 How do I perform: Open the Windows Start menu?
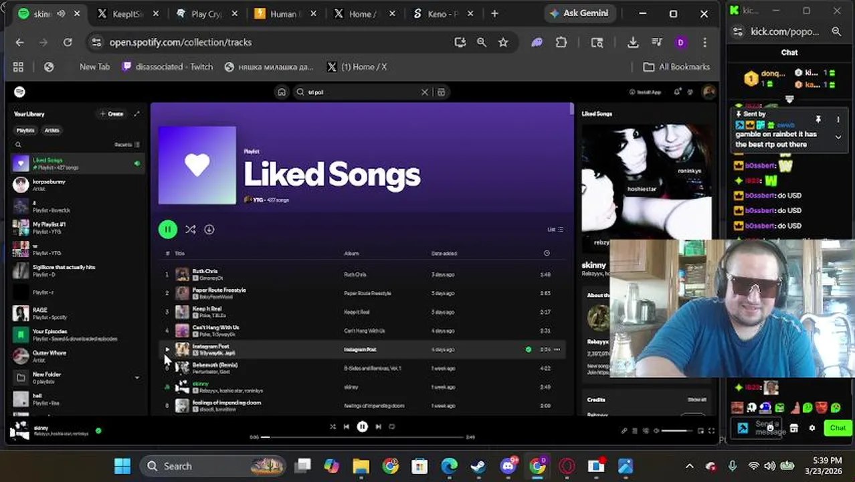tap(122, 466)
